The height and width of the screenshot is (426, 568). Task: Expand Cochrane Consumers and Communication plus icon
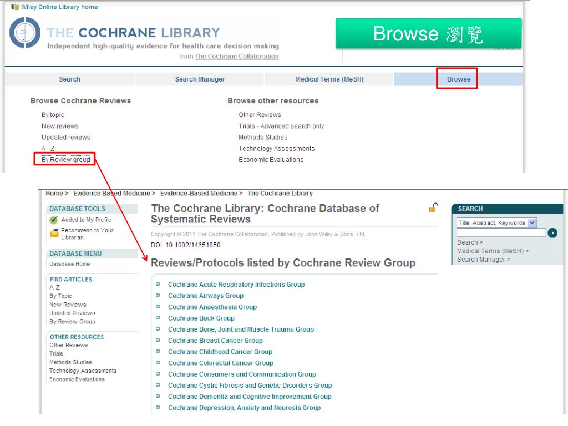coord(158,374)
